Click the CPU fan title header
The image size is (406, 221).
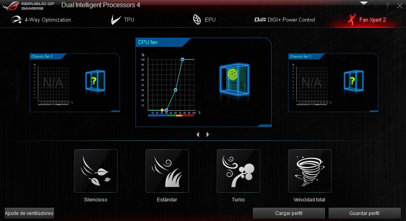[x=147, y=42]
